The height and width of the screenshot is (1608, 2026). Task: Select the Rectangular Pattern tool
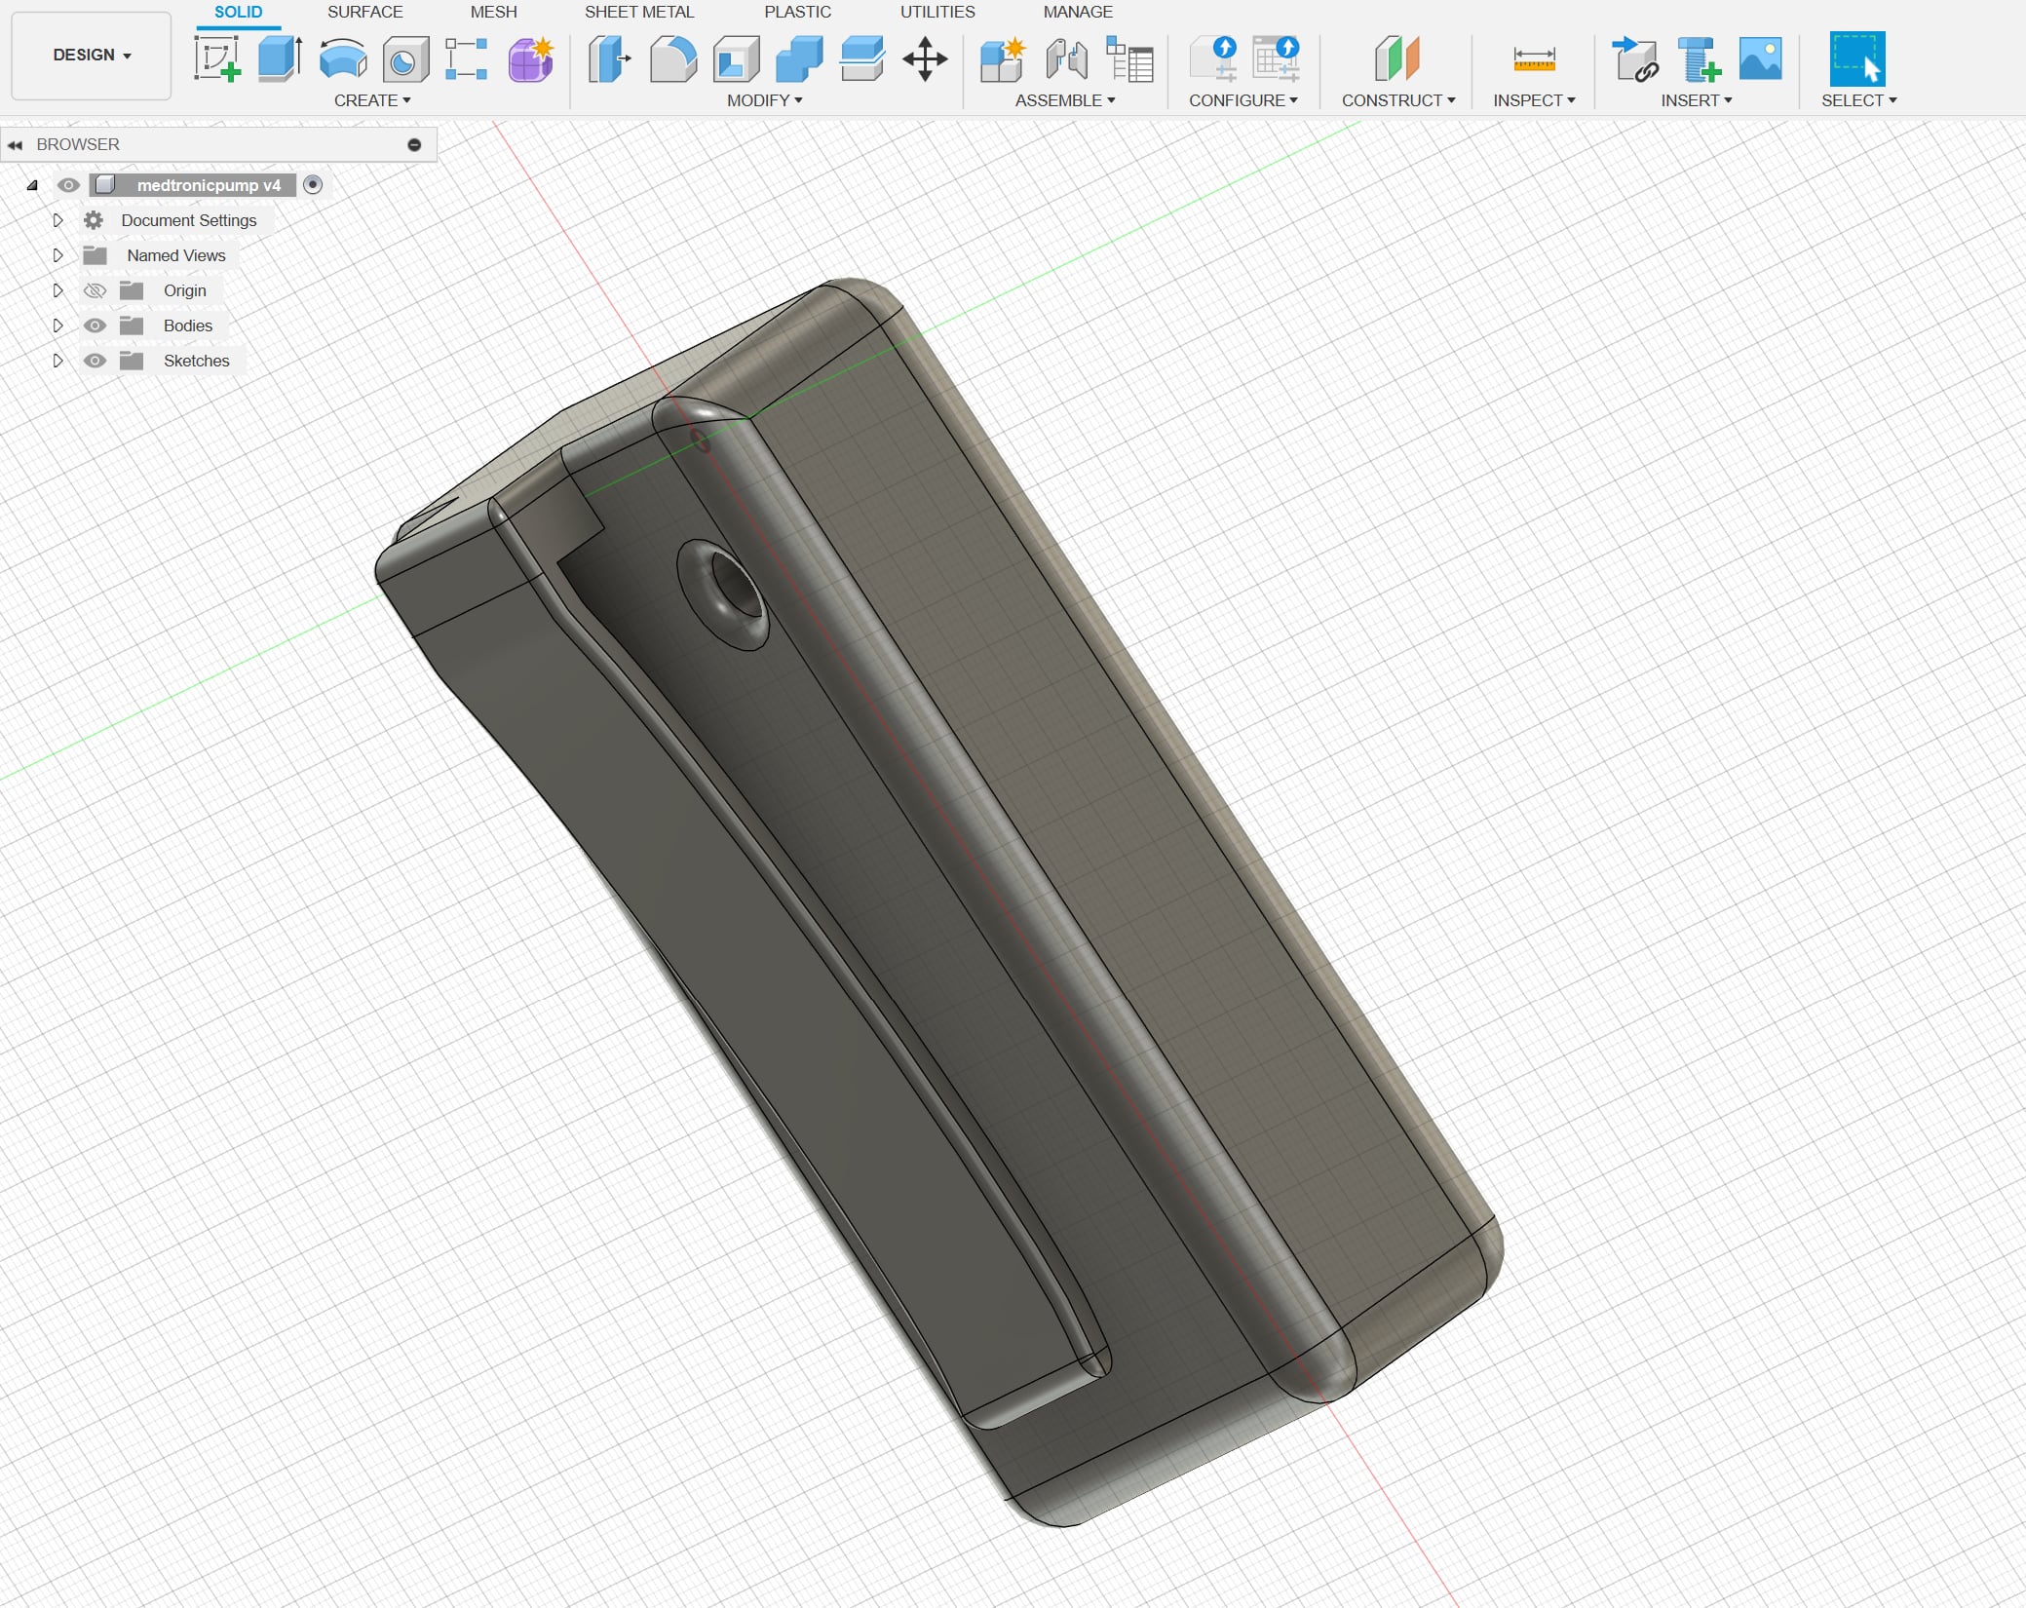pyautogui.click(x=467, y=58)
